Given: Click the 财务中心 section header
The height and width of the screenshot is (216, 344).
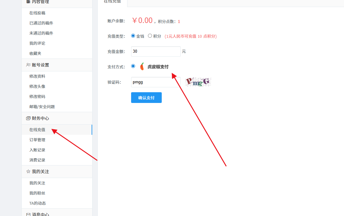Looking at the screenshot, I should pyautogui.click(x=57, y=118).
